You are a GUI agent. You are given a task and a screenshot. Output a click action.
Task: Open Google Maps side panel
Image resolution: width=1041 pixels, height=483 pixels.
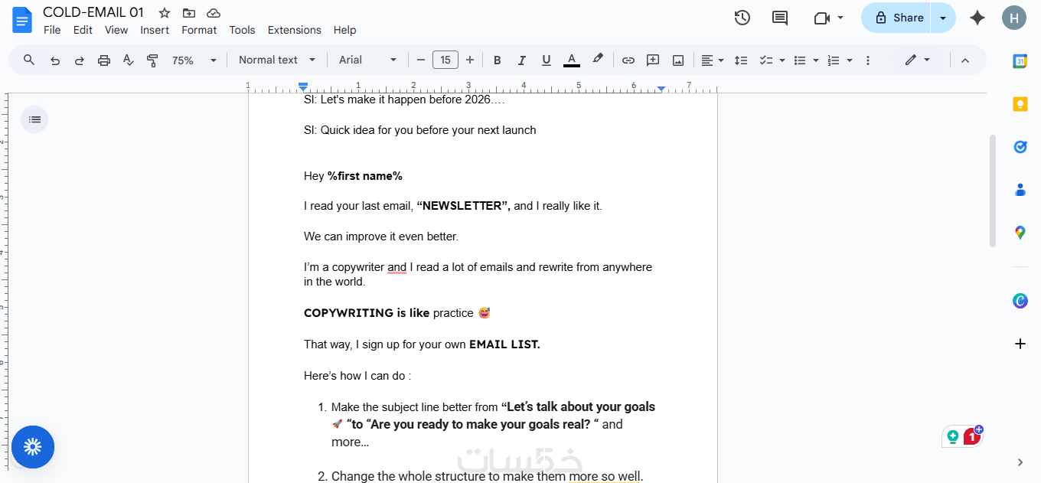pyautogui.click(x=1020, y=232)
